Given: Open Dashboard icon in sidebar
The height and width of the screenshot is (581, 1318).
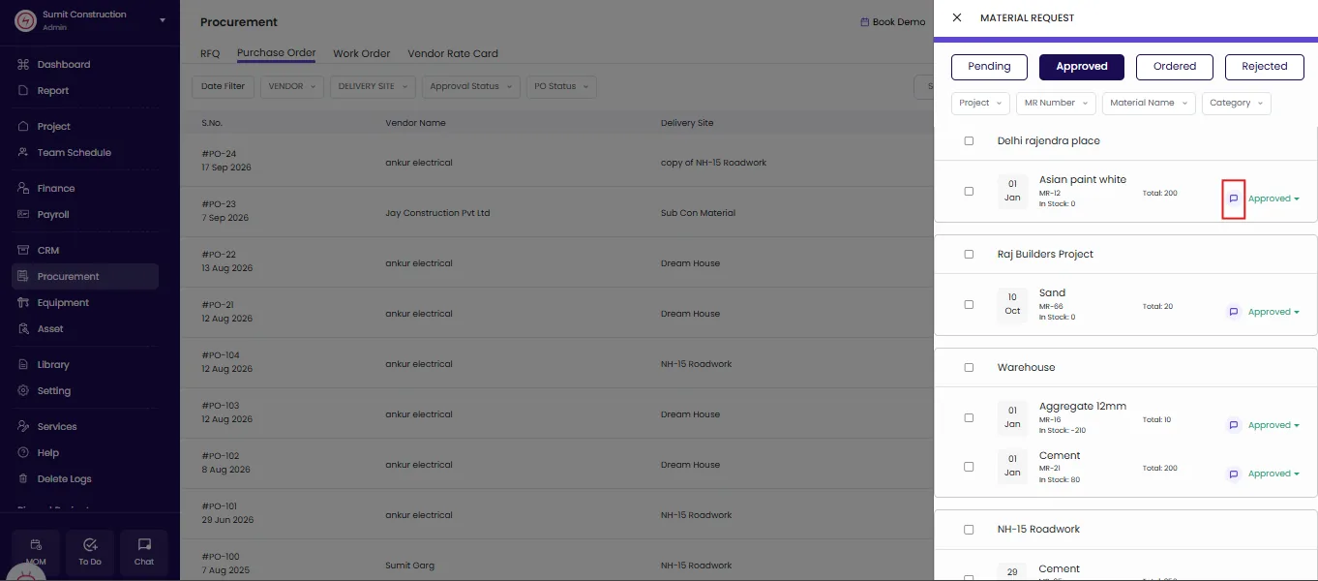Looking at the screenshot, I should [x=24, y=65].
